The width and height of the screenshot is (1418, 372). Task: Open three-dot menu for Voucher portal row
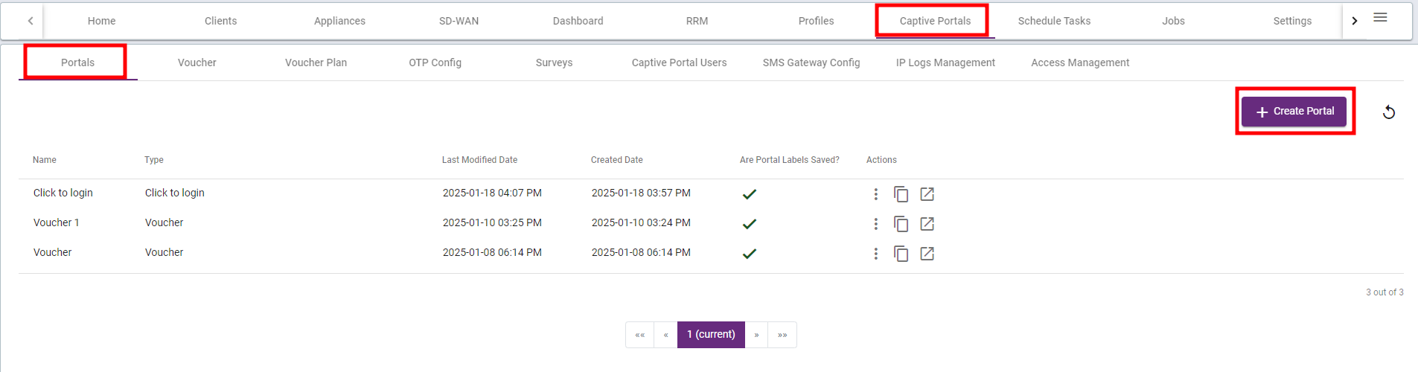[876, 254]
